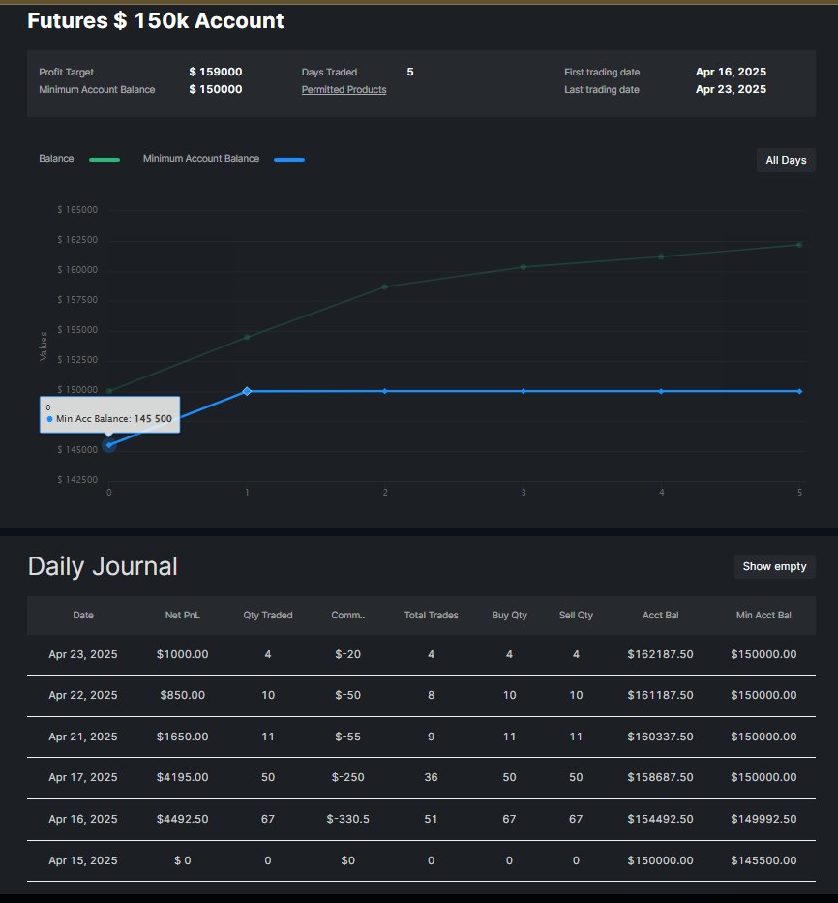Select the Apr 15, 2025 date cell

tap(83, 860)
